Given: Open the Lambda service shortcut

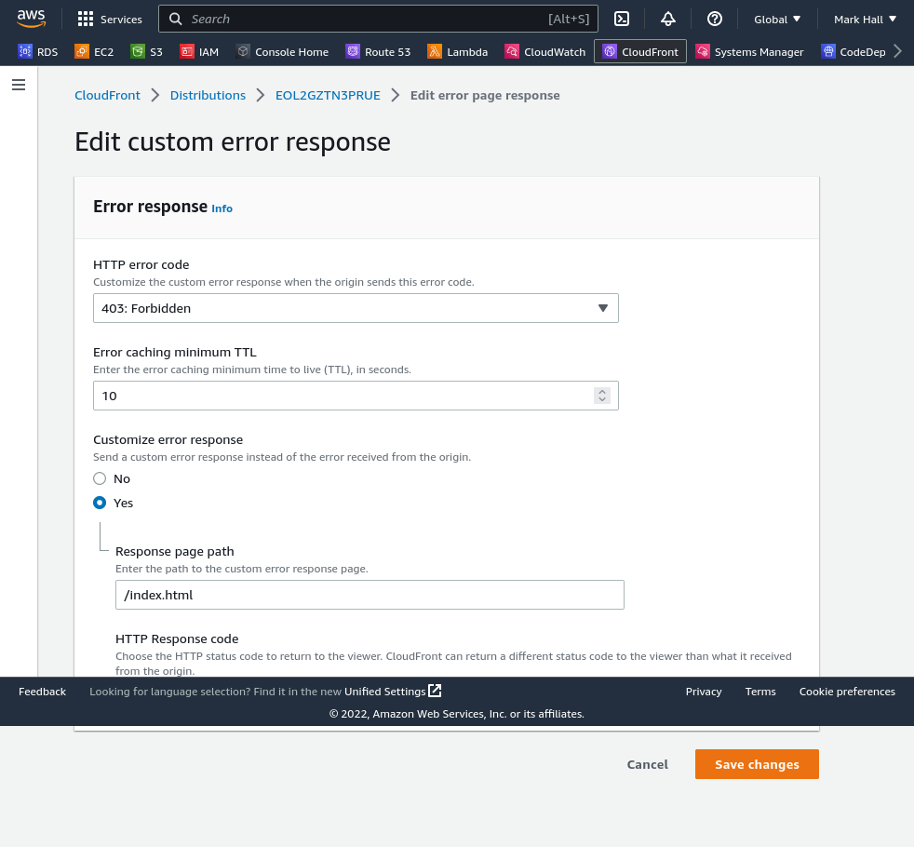Looking at the screenshot, I should tap(457, 52).
